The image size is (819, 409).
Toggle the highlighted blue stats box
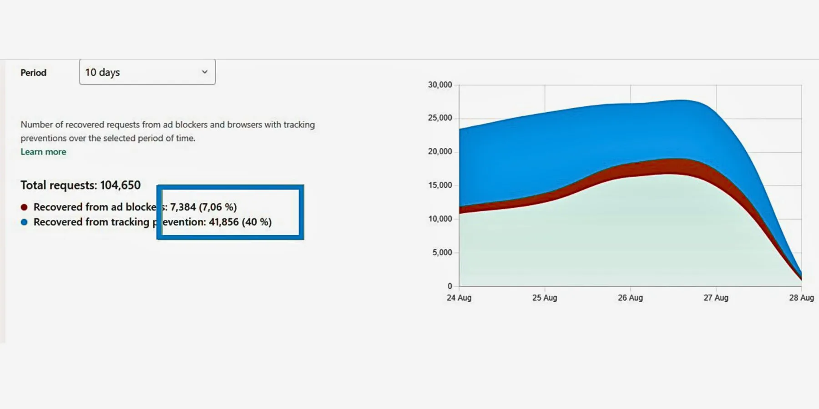231,213
